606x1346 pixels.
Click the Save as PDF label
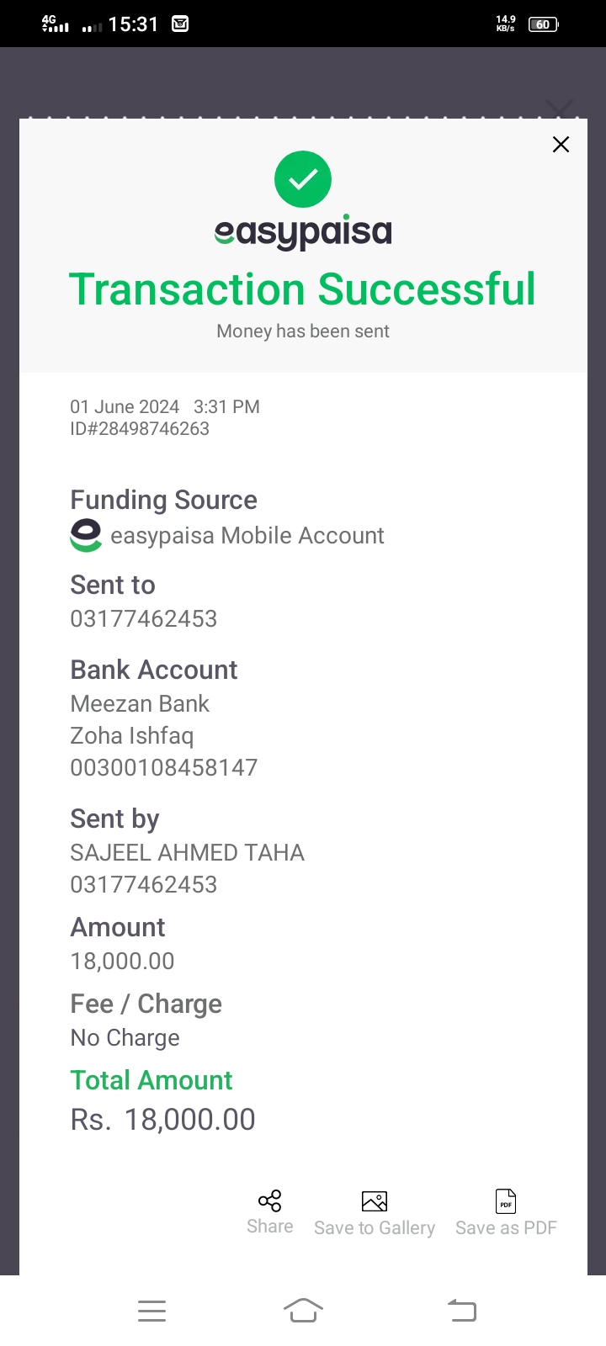pyautogui.click(x=506, y=1228)
